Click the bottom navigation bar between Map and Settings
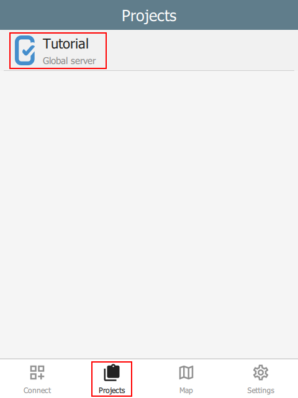Viewport: 298px width, 398px height. tap(223, 379)
